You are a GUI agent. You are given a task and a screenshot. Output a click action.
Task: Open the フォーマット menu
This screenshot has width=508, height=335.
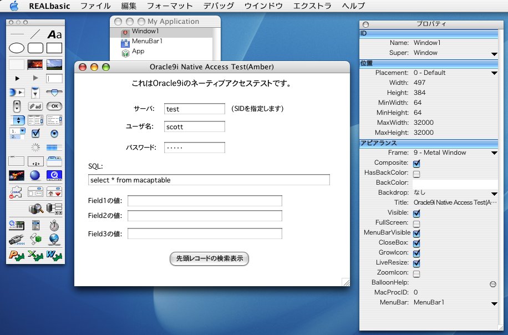[x=170, y=6]
